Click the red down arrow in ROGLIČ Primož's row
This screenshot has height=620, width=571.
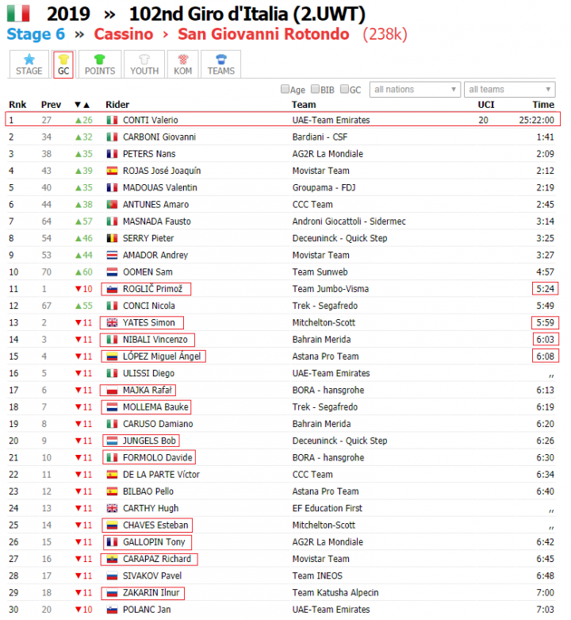click(79, 289)
